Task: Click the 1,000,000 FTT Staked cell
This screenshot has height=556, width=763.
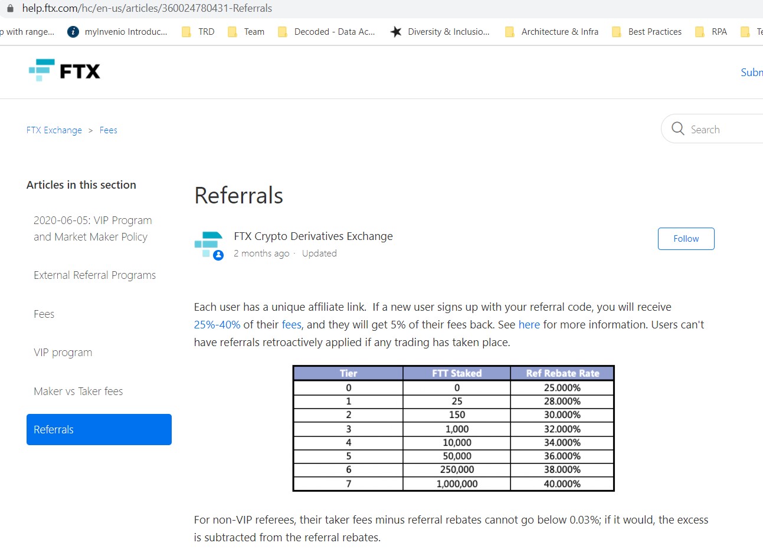Action: point(457,484)
